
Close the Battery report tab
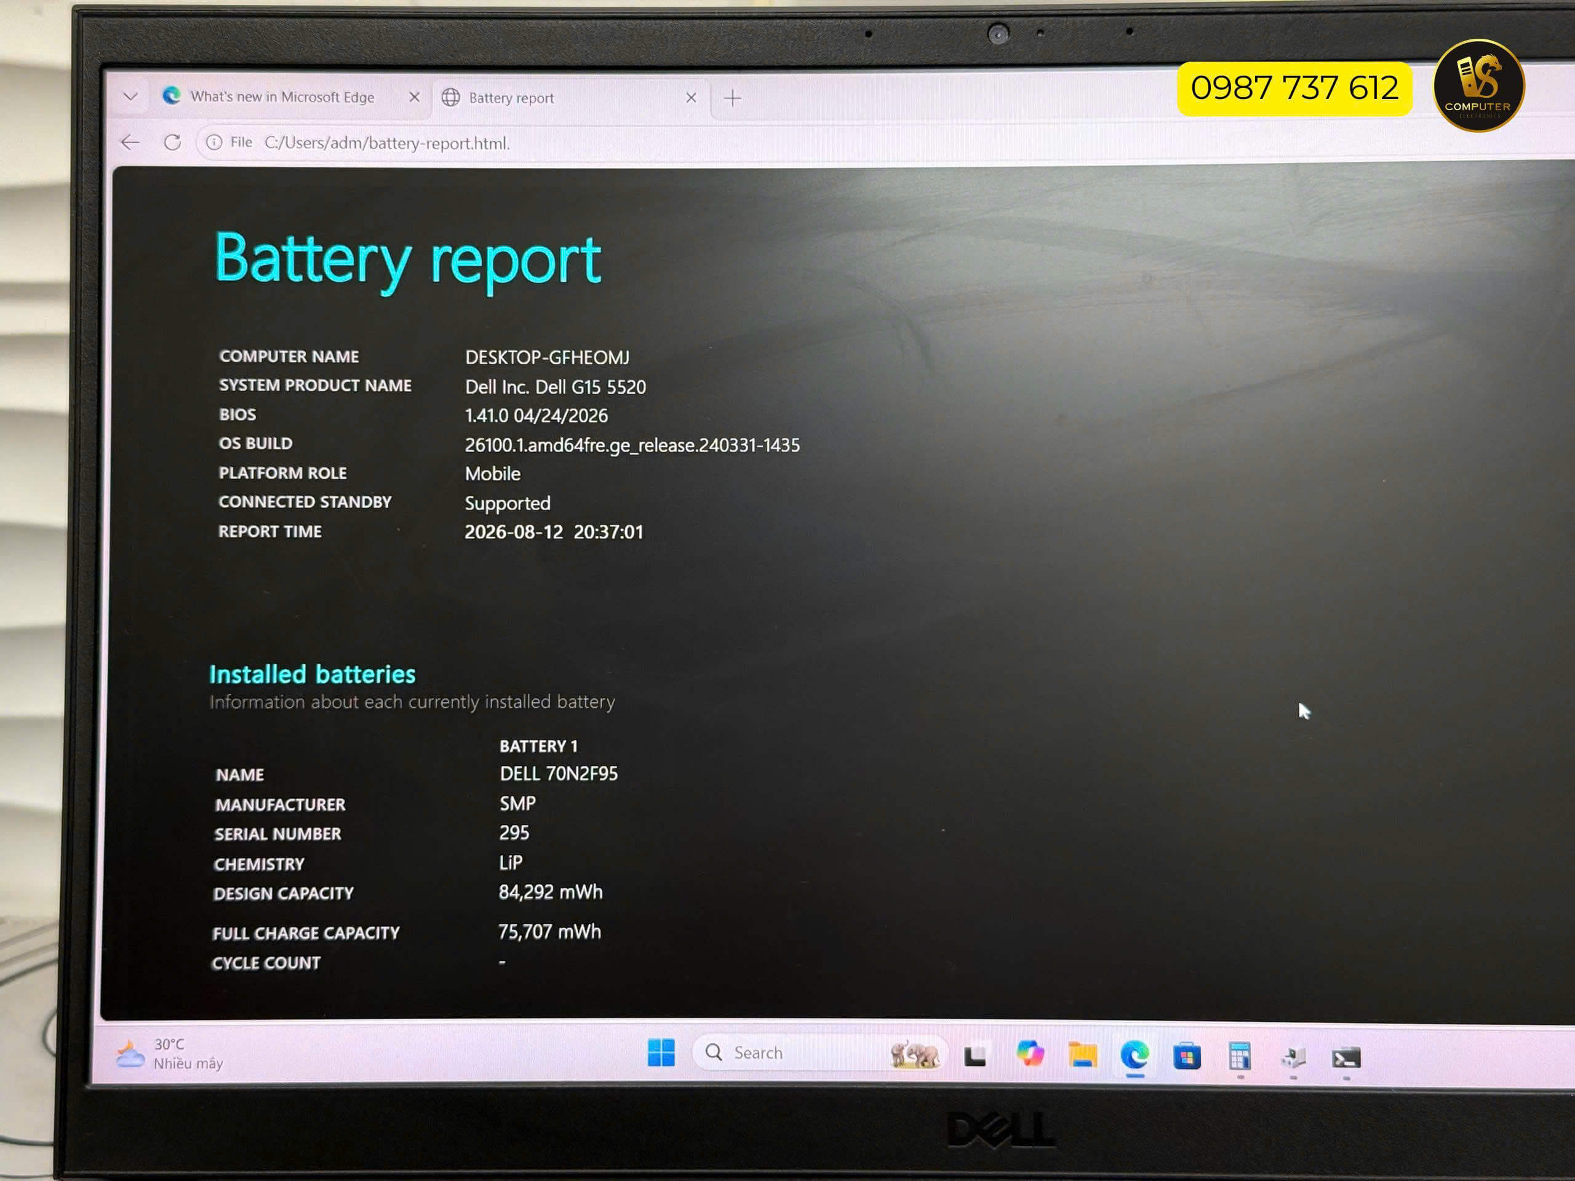coord(691,98)
